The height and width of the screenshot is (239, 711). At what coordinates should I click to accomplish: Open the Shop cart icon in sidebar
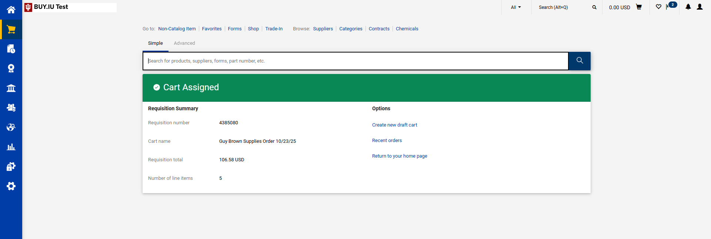[11, 30]
